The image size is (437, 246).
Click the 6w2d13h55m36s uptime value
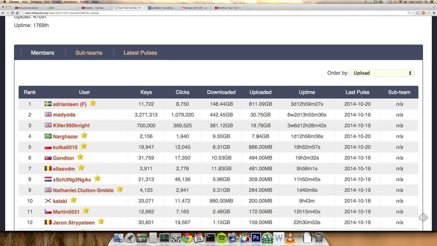pyautogui.click(x=307, y=115)
